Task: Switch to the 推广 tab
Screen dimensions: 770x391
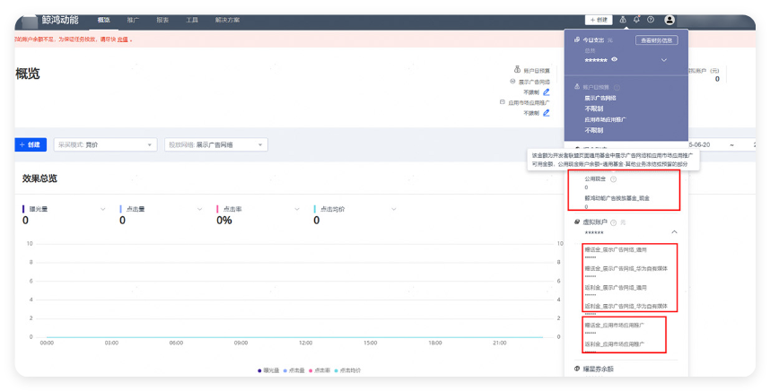Action: tap(133, 20)
